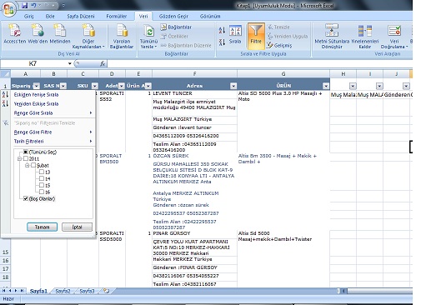Go to last sheet navigation arrow
The image size is (426, 305).
coord(22,291)
